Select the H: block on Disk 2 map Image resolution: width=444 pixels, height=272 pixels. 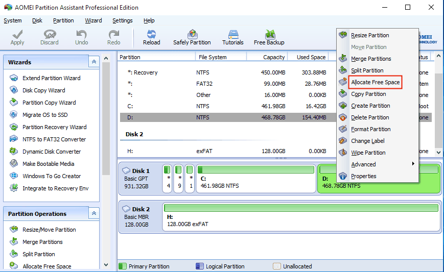pyautogui.click(x=301, y=217)
